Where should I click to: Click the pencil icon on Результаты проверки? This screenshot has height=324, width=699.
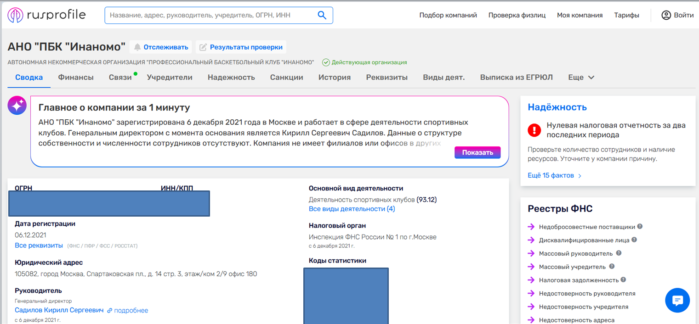(x=203, y=47)
